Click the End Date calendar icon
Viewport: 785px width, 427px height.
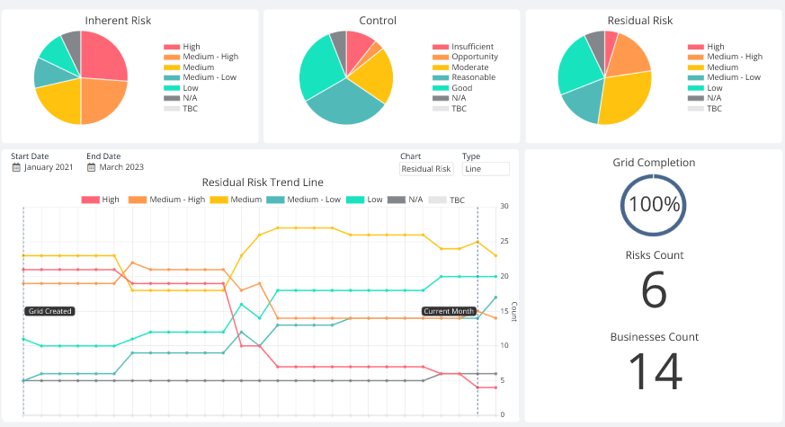(x=91, y=167)
